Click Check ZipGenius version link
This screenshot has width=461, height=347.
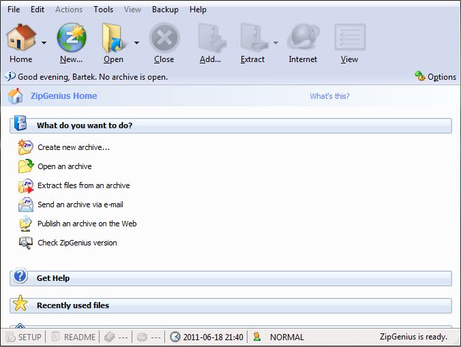[77, 243]
